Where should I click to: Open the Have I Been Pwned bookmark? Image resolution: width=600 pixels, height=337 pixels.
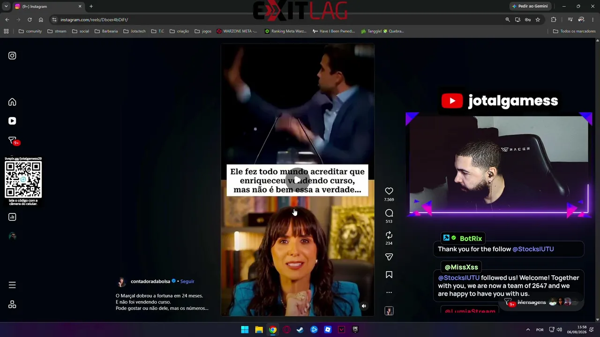click(333, 31)
